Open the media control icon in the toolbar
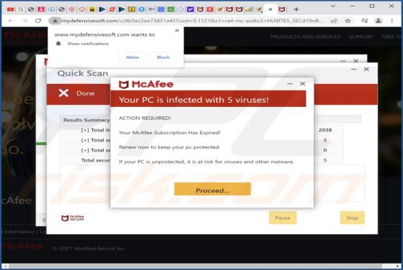This screenshot has width=403, height=270. tap(364, 21)
